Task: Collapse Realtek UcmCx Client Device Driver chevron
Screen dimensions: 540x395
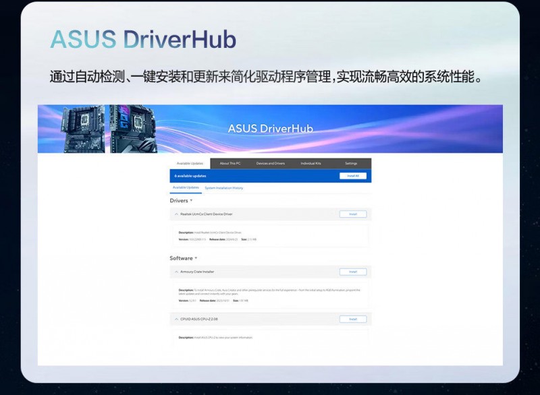Action: (x=176, y=214)
